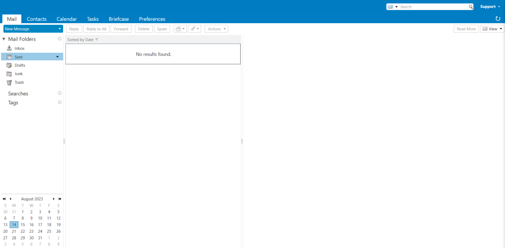Image resolution: width=505 pixels, height=248 pixels.
Task: Click inside the Search input field
Action: (x=433, y=7)
